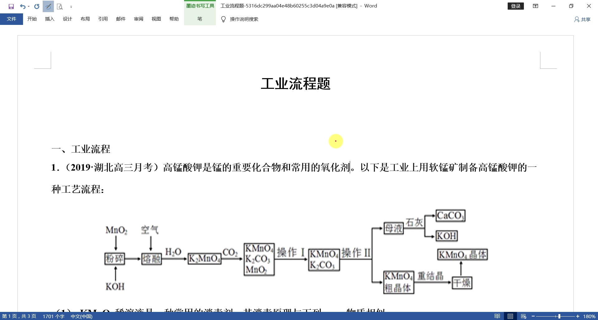
Task: Click the 干燥 box in the diagram
Action: click(462, 283)
